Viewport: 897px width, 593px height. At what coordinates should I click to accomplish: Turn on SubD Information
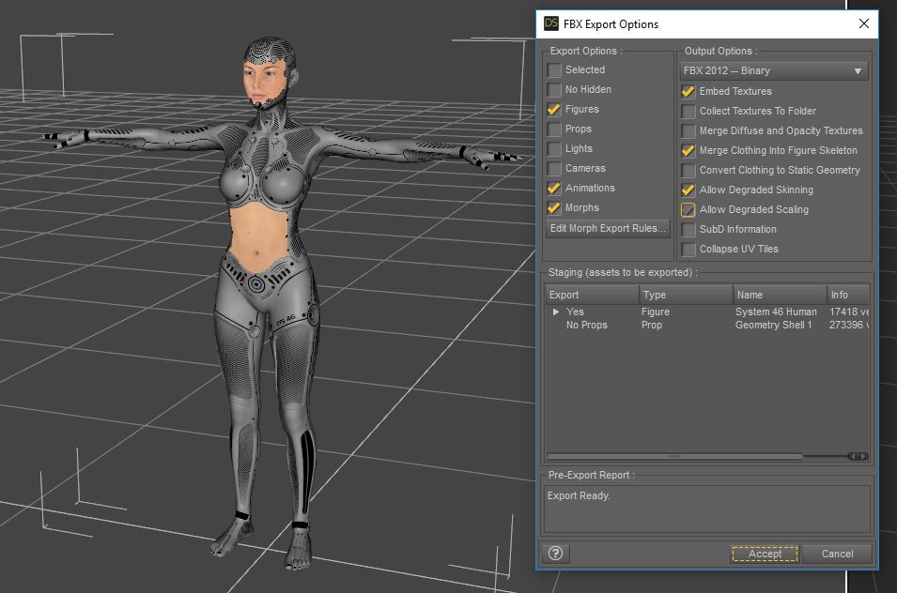pos(689,230)
